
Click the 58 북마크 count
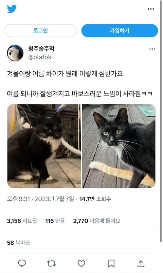click(x=19, y=243)
